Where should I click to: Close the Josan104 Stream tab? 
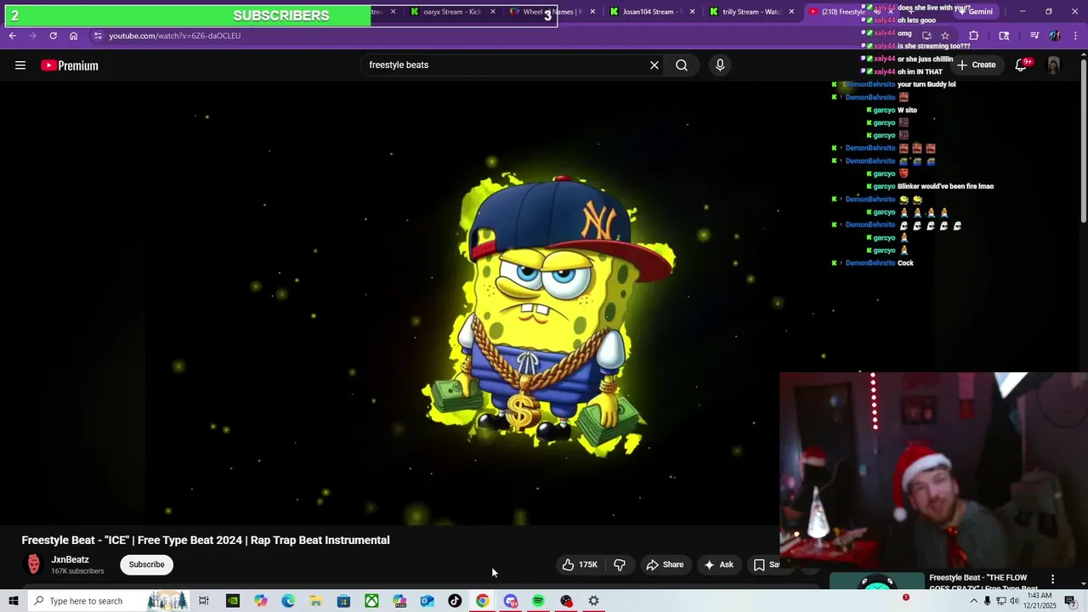[692, 12]
